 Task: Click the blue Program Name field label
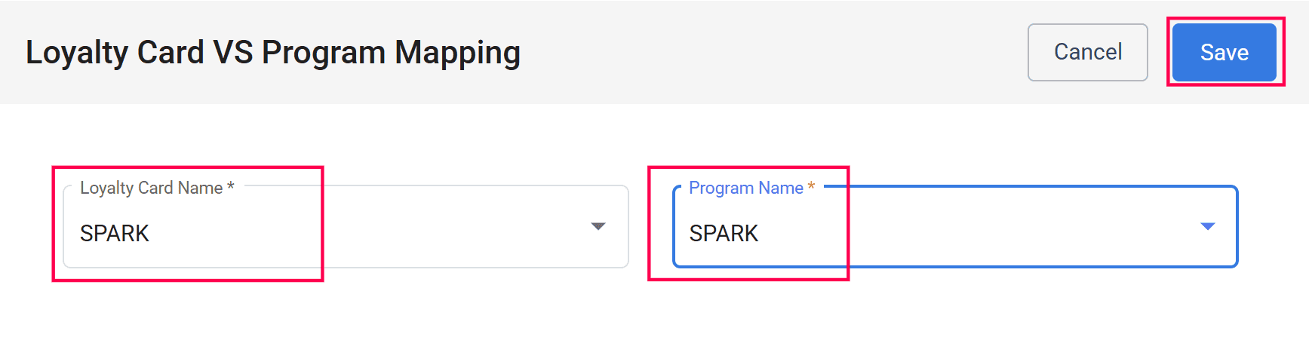(x=745, y=188)
